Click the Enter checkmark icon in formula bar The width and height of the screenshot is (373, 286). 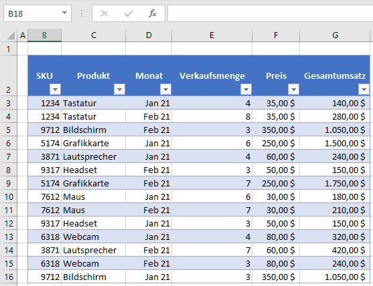(129, 13)
